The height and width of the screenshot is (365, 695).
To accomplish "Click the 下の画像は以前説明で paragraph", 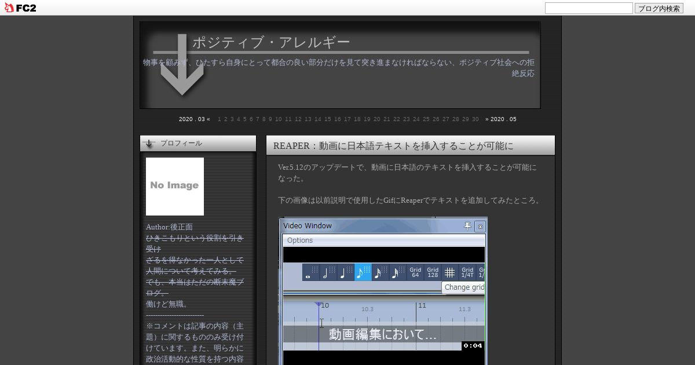I will point(409,200).
